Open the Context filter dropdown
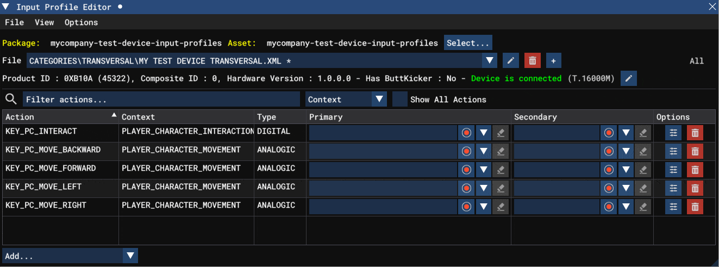The height and width of the screenshot is (267, 719). point(346,99)
